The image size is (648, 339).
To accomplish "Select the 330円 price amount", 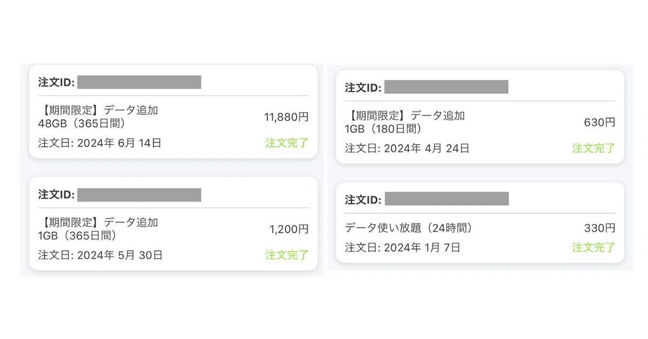I will coord(599,228).
